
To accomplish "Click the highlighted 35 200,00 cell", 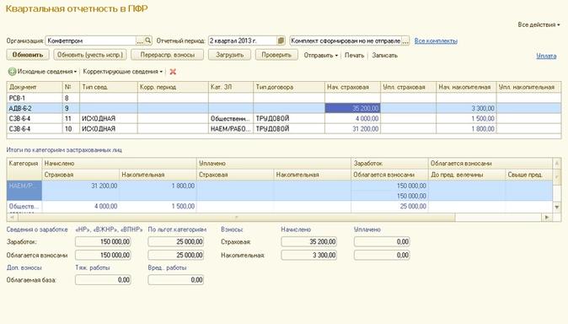I will coord(352,108).
